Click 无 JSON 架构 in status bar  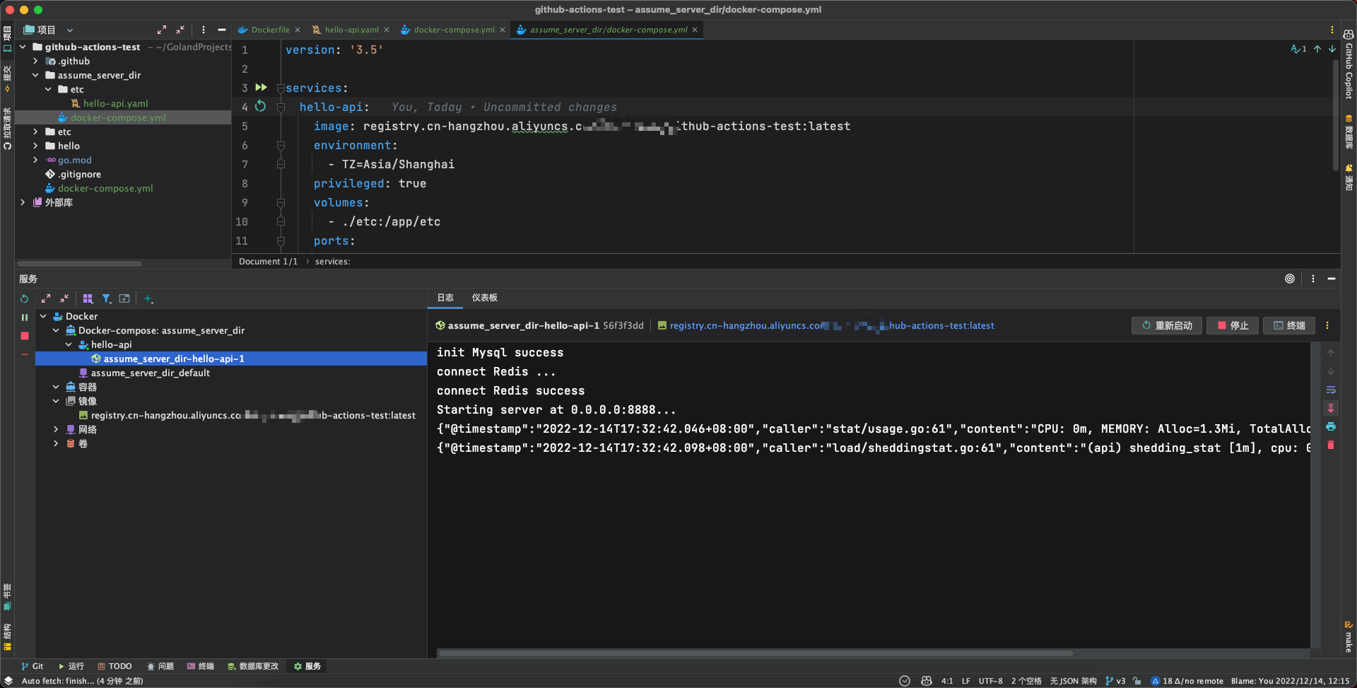pos(1073,681)
